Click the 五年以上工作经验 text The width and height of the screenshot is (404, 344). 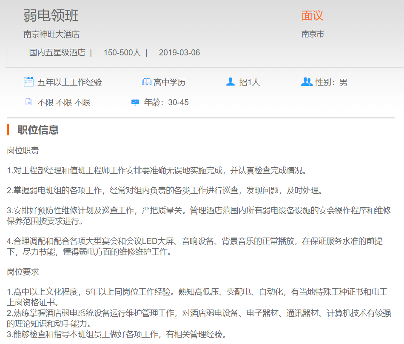coord(70,82)
